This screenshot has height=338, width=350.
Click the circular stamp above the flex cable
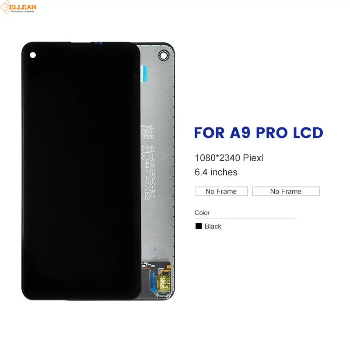(157, 254)
